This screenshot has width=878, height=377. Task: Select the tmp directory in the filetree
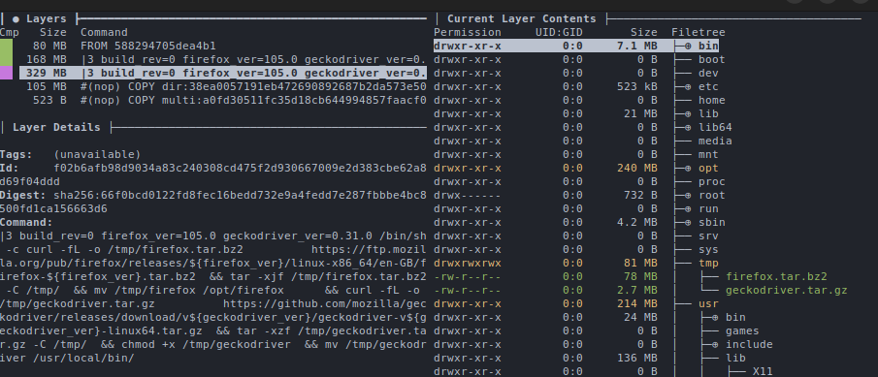coord(708,264)
